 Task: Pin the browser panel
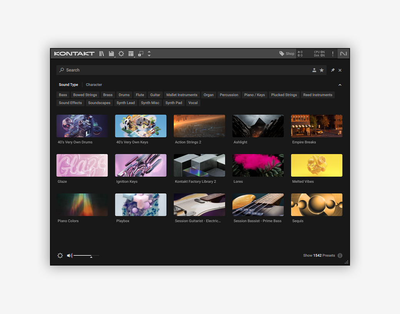(x=333, y=70)
